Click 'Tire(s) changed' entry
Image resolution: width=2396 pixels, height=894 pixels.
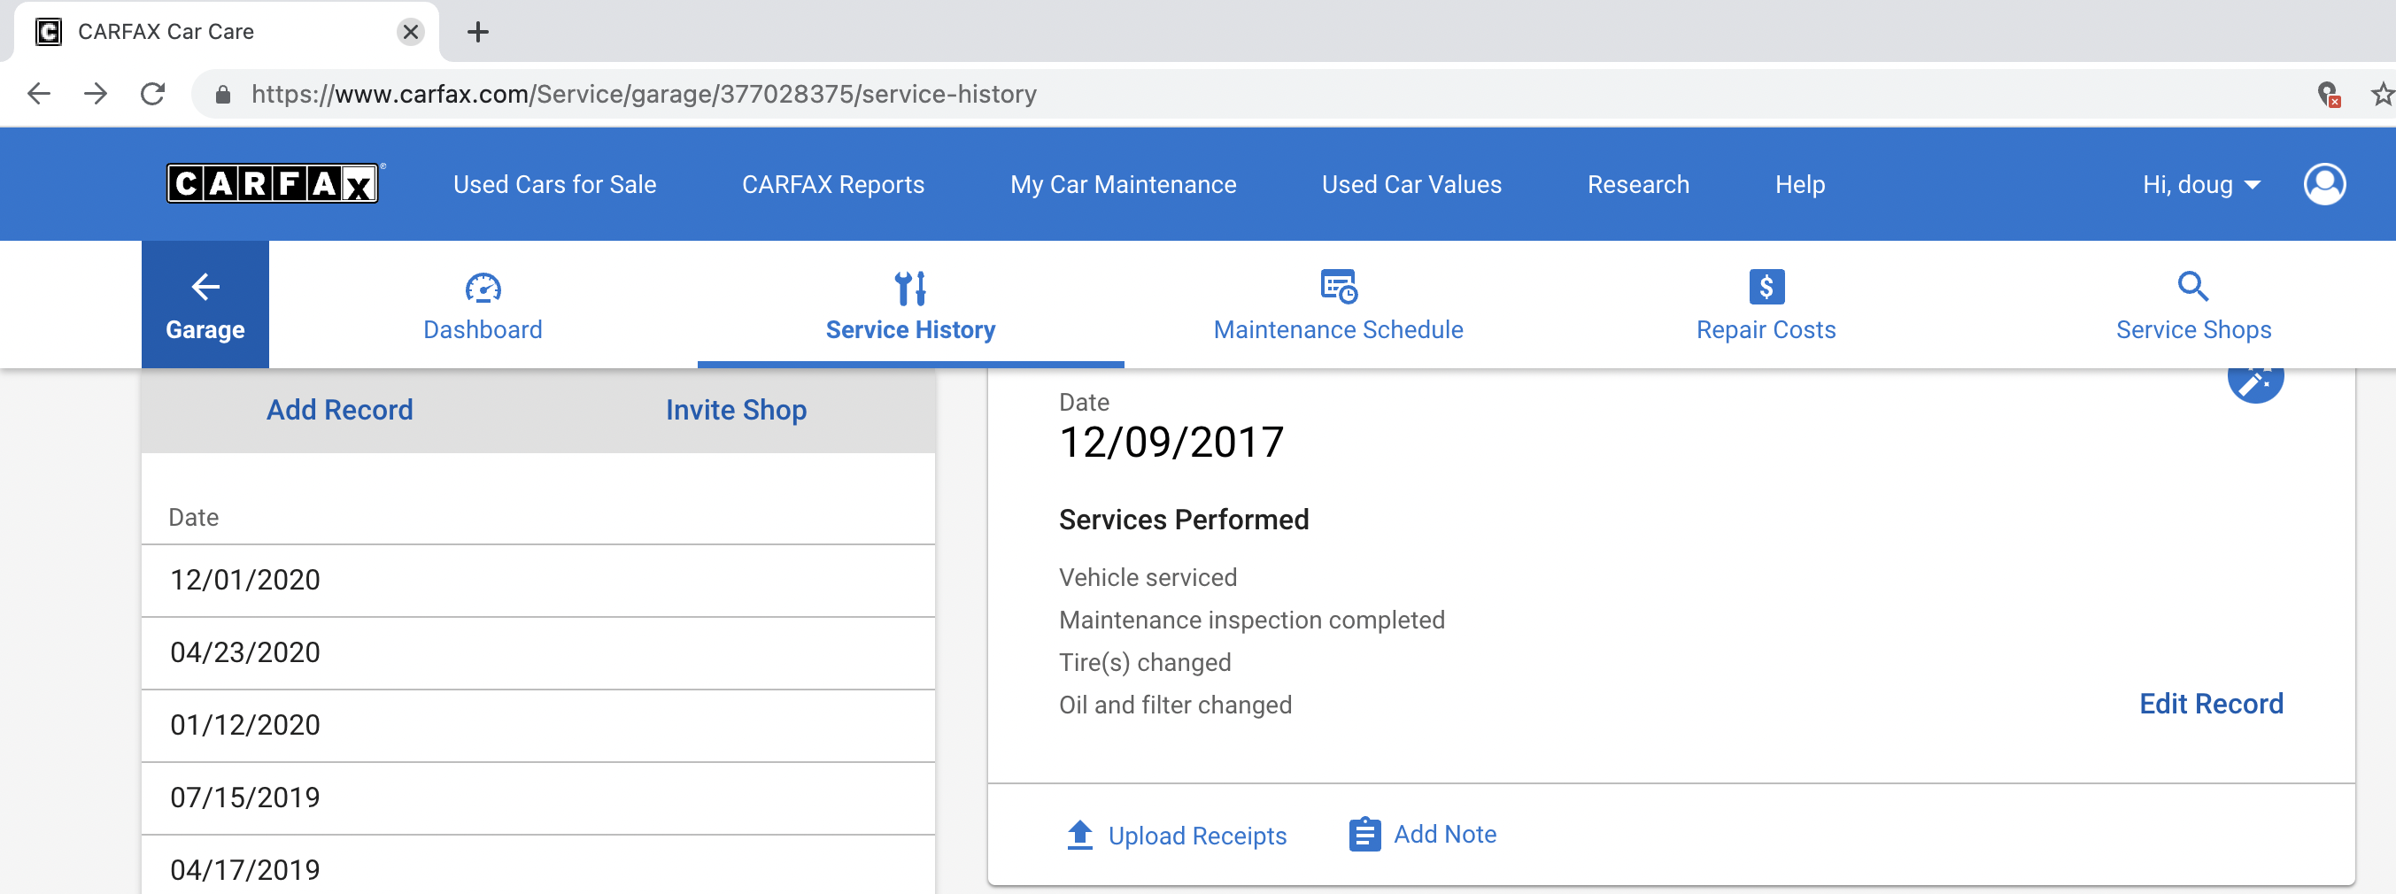coord(1144,662)
